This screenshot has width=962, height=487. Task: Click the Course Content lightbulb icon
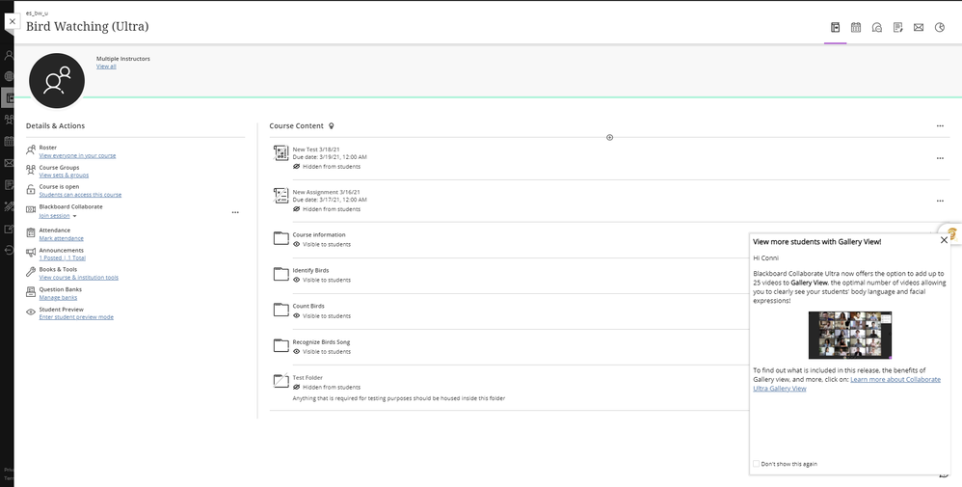[x=332, y=126]
